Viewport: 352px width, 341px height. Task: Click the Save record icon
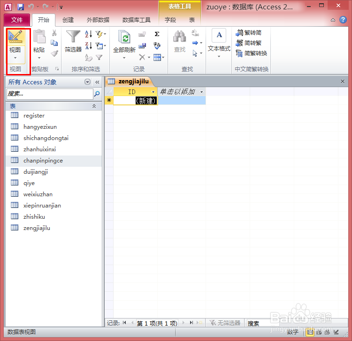tap(142, 46)
